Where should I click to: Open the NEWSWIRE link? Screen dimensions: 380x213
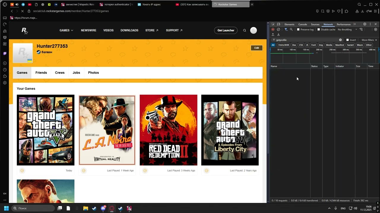pyautogui.click(x=88, y=30)
